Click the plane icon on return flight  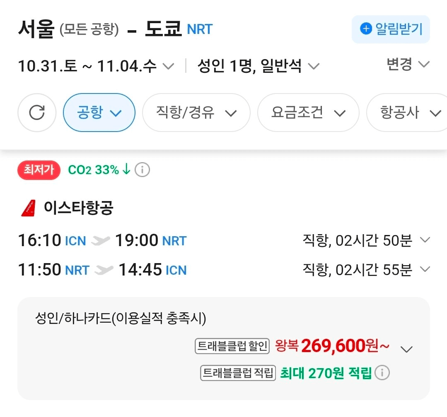tap(104, 270)
